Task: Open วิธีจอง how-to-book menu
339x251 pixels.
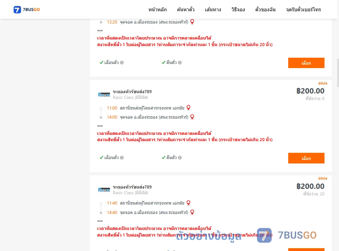Action: pyautogui.click(x=238, y=9)
